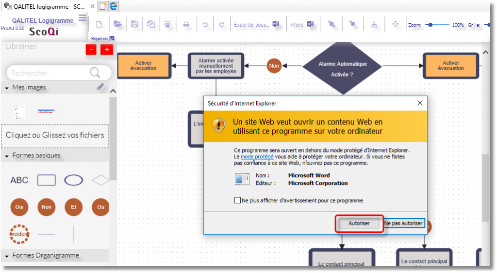497x273 pixels.
Task: Click the four-arrow move icon
Action: click(395, 24)
